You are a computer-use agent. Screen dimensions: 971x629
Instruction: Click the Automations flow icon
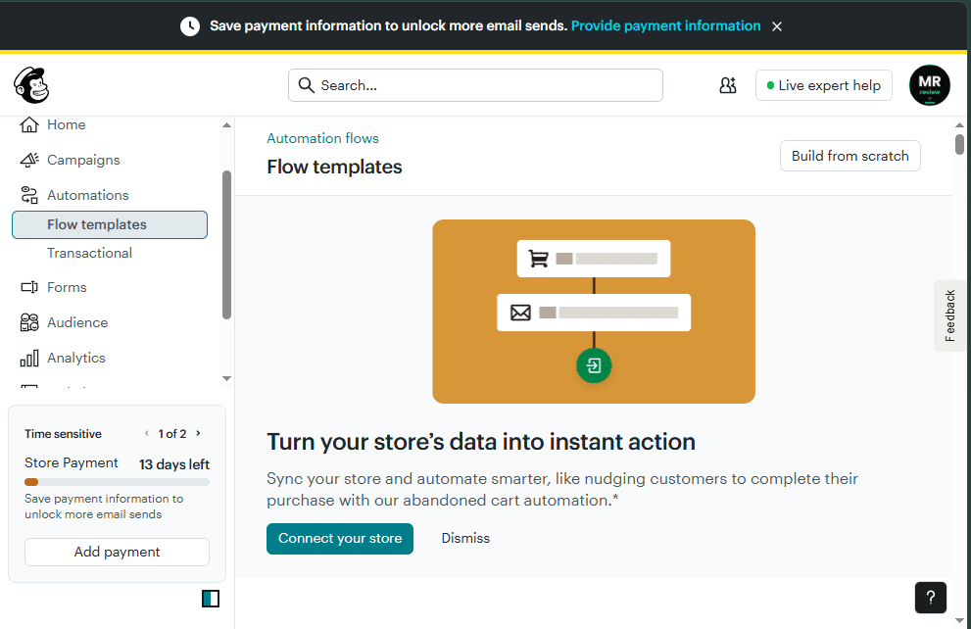29,195
